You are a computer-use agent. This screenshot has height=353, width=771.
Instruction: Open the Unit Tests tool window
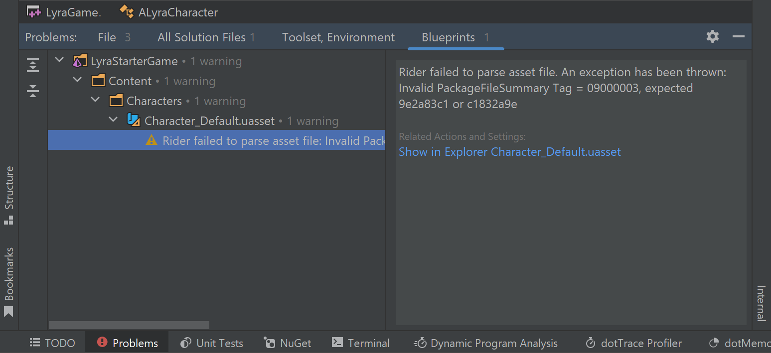(212, 343)
